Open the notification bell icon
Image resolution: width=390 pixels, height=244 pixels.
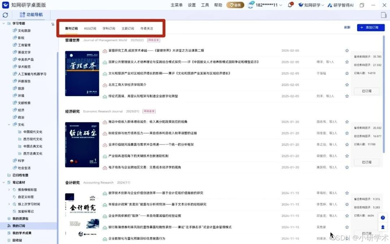290,5
